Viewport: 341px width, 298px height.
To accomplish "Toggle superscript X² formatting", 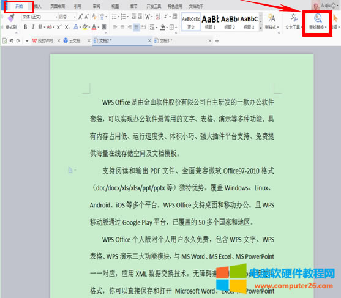I will click(x=59, y=27).
